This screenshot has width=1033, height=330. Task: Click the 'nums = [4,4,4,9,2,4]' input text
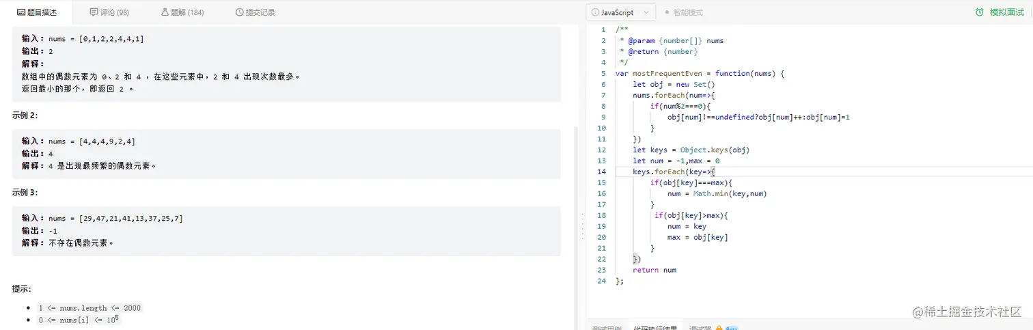click(x=92, y=141)
